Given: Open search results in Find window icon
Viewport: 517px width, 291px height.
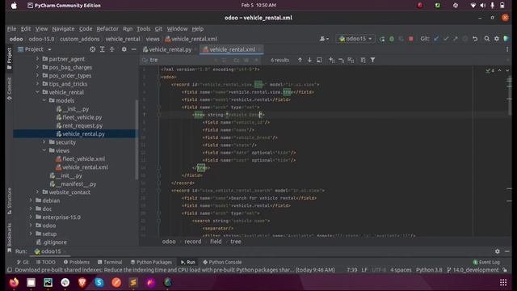Looking at the screenshot, I should click(319, 60).
